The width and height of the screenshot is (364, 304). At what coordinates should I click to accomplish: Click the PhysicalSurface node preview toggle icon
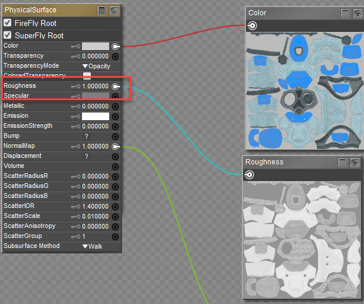(114, 10)
